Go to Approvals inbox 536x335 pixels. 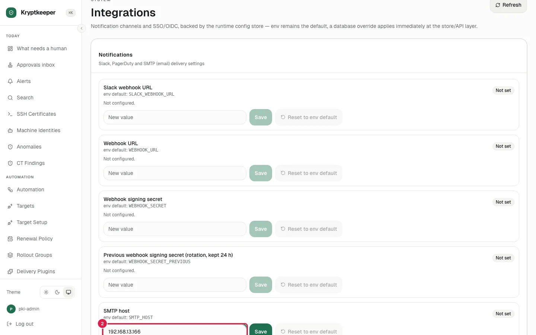coord(36,65)
